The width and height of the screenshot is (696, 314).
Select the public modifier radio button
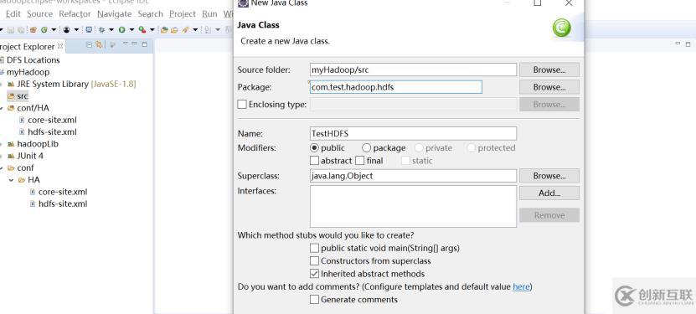(x=314, y=147)
